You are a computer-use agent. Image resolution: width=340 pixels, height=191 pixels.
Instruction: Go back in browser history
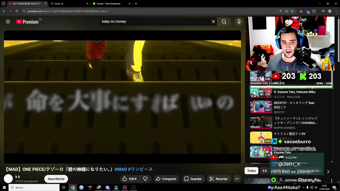(x=4, y=11)
